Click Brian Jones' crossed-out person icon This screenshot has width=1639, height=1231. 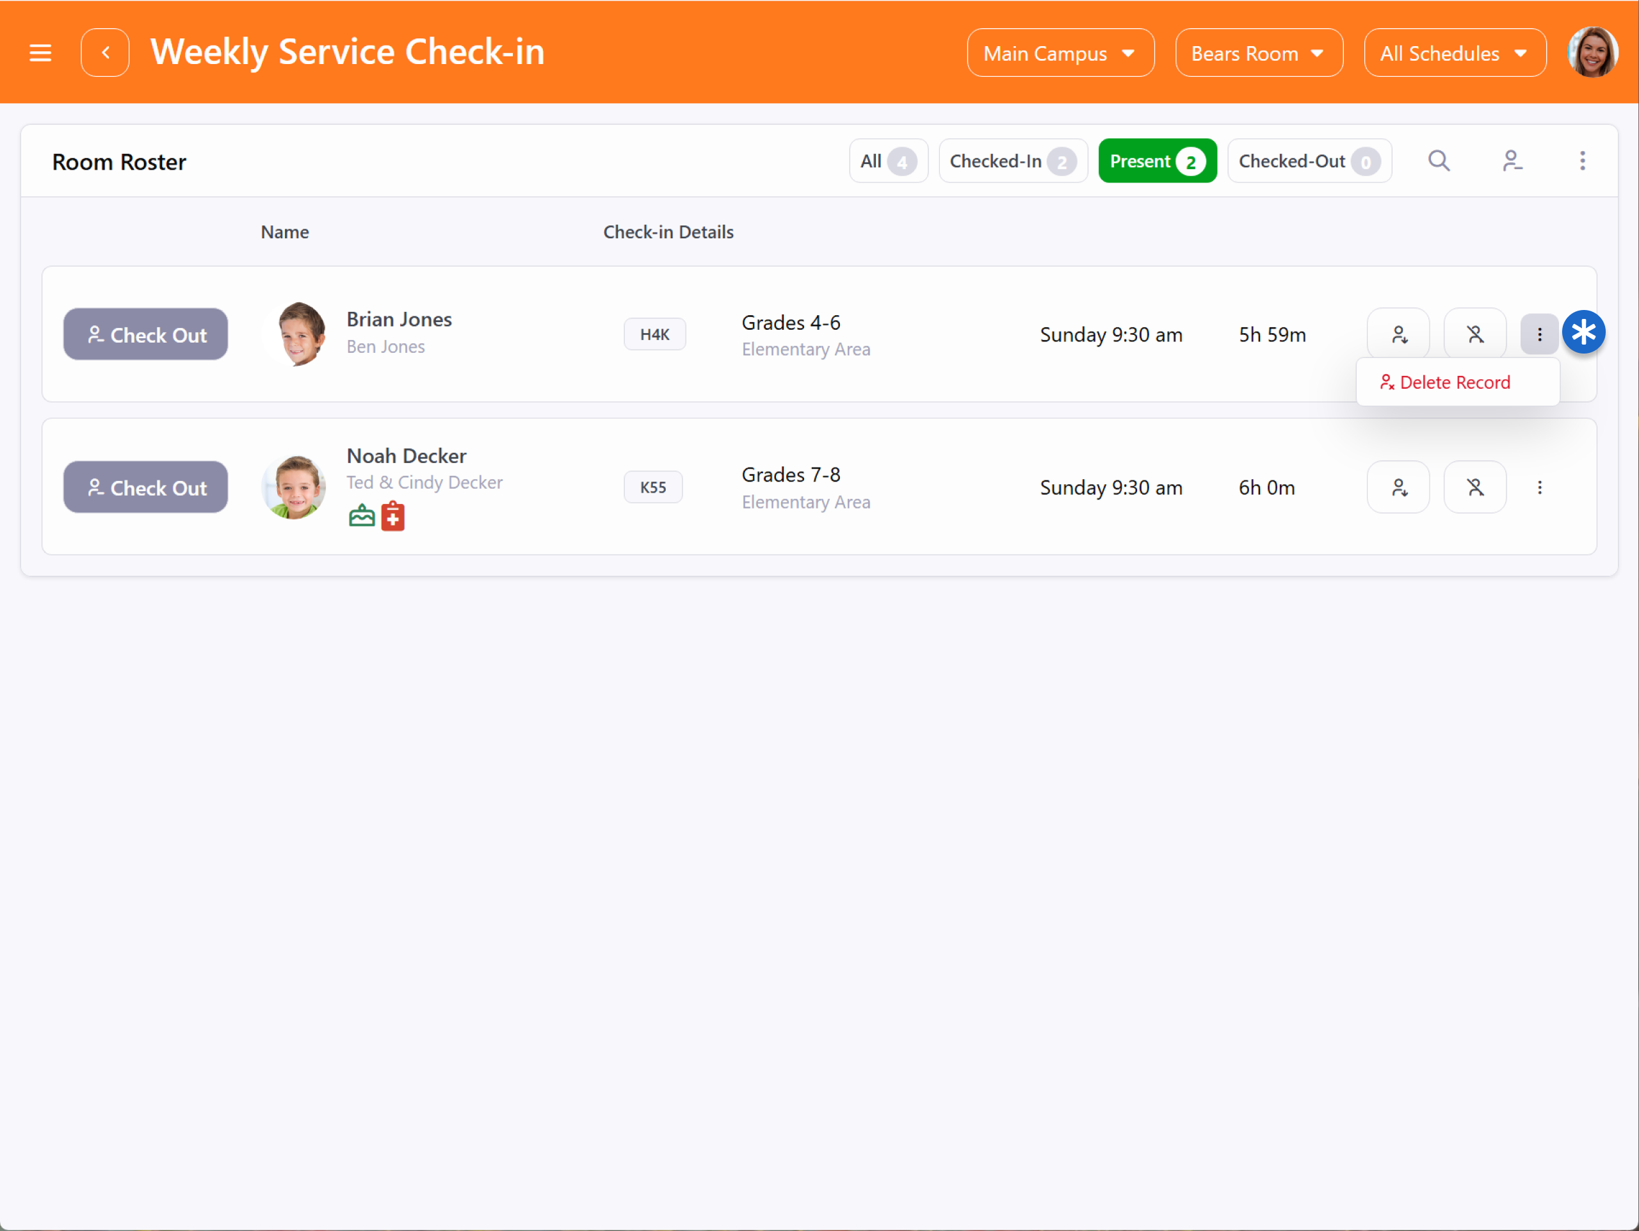(1474, 335)
